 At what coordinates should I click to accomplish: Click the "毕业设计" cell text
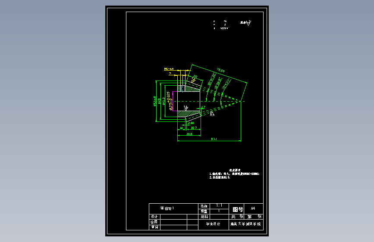pos(213,224)
